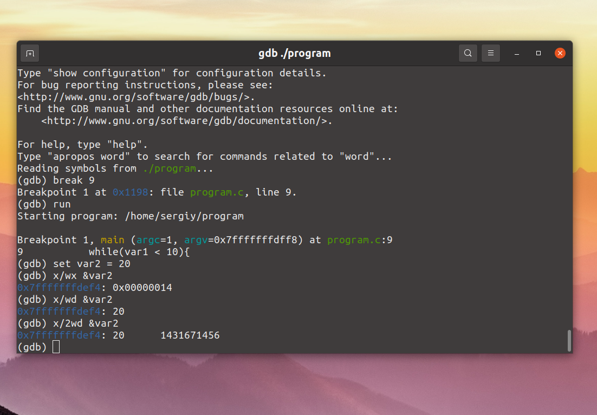This screenshot has width=597, height=415.
Task: Click the breakpoint address 0x1198
Action: [130, 192]
